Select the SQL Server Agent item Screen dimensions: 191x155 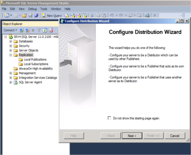point(31,82)
